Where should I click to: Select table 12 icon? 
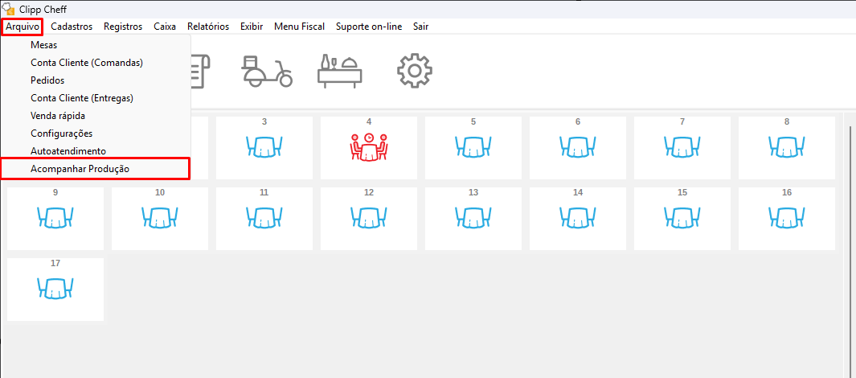pyautogui.click(x=369, y=218)
